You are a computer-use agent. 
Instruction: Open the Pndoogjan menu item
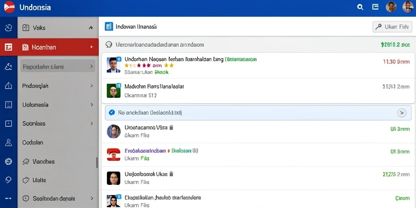pos(58,86)
